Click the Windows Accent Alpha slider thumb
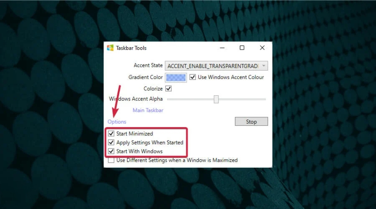376x209 pixels. point(216,99)
